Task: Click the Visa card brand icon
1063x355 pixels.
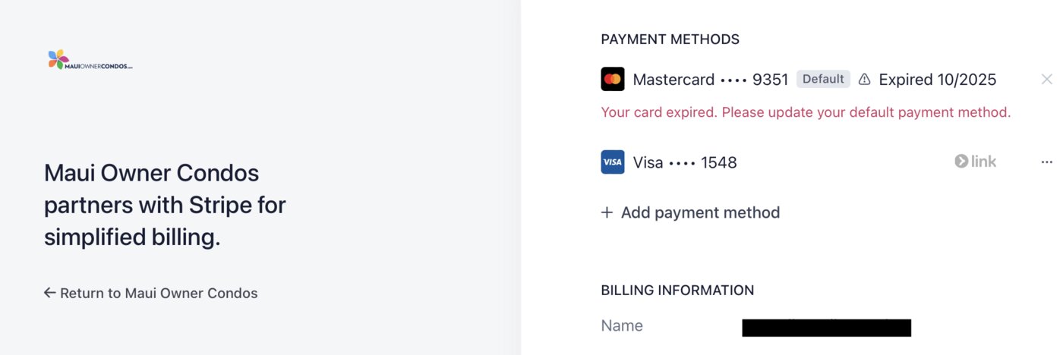Action: tap(613, 162)
